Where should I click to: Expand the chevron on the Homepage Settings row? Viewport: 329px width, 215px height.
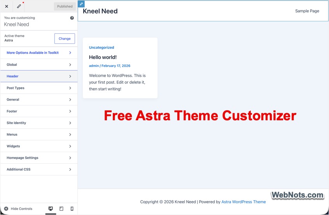(70, 158)
